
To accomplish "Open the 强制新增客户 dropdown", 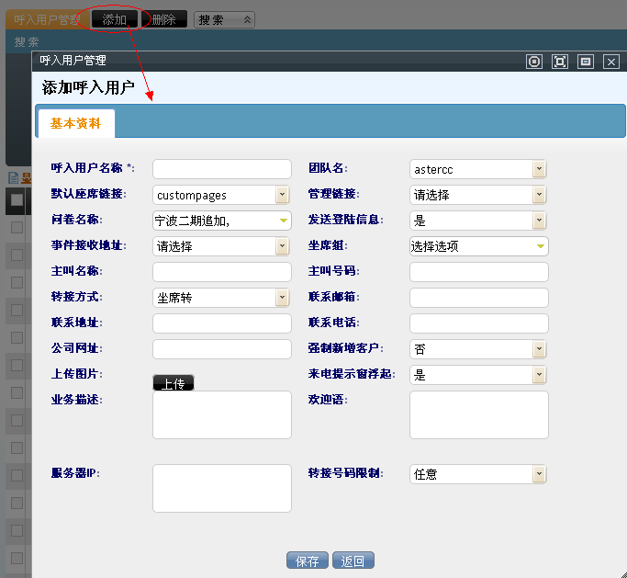I will pyautogui.click(x=478, y=349).
